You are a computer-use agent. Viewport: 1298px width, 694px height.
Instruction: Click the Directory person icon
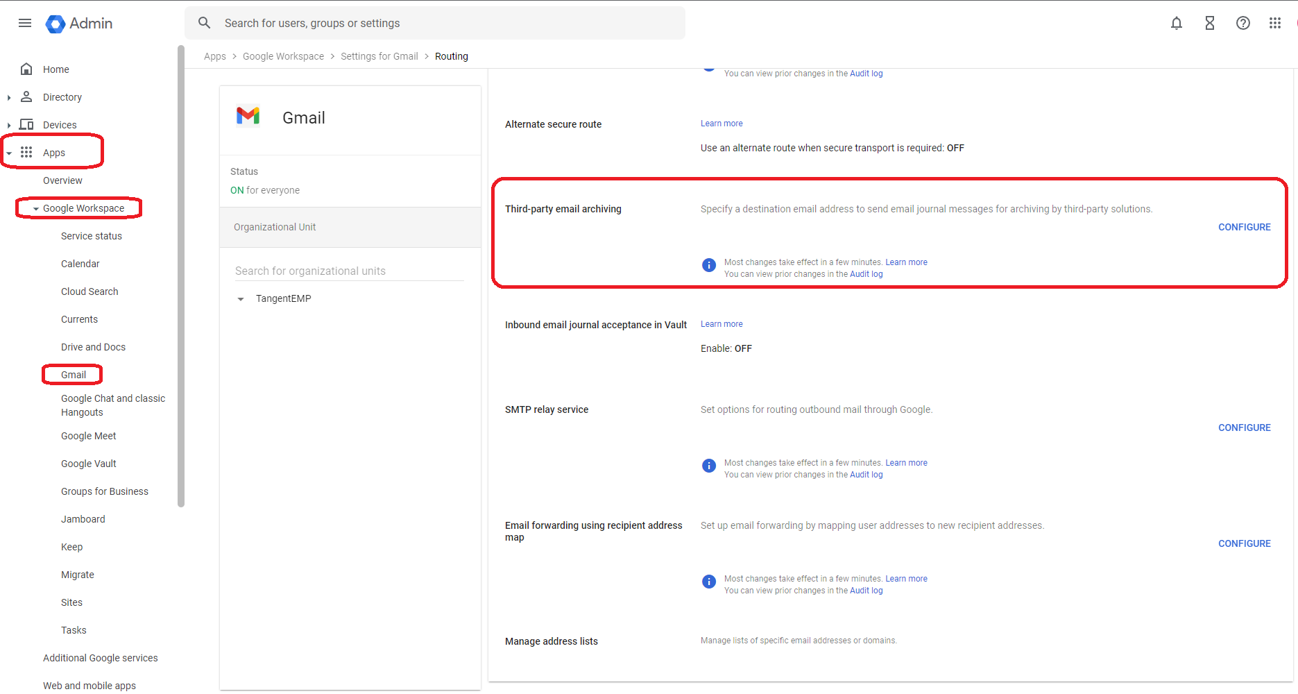pos(26,96)
